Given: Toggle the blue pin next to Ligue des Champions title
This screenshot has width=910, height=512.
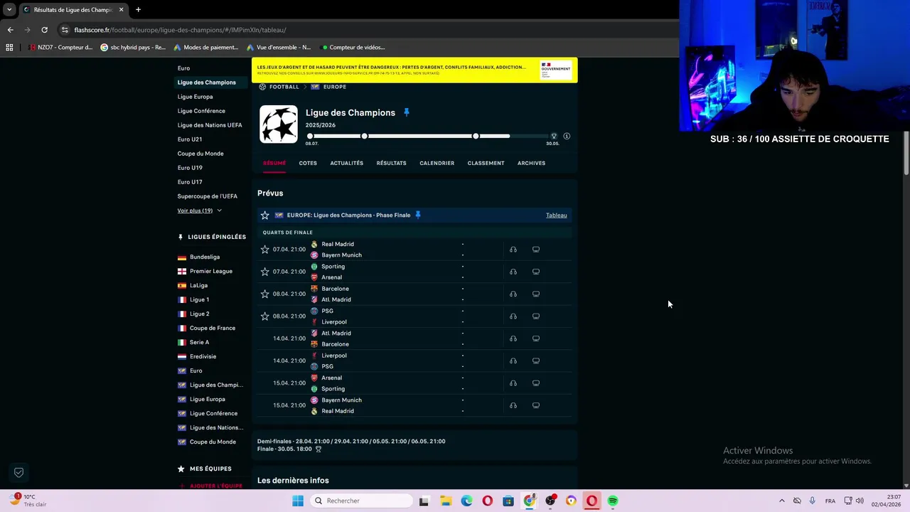Looking at the screenshot, I should 407,112.
